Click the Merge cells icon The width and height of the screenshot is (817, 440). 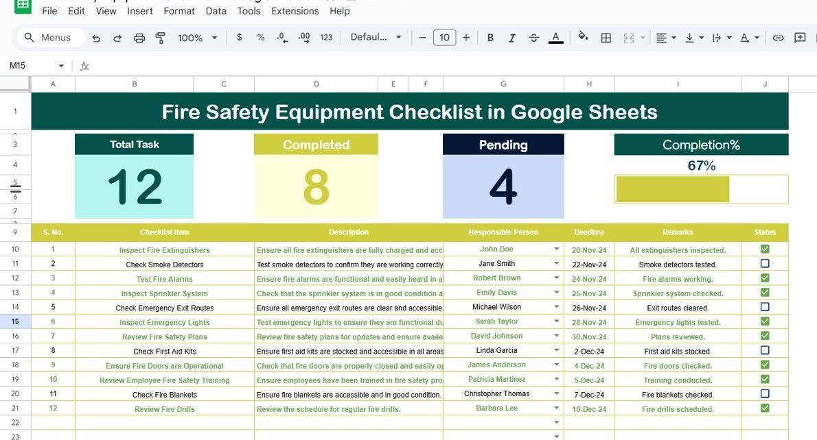(x=629, y=38)
